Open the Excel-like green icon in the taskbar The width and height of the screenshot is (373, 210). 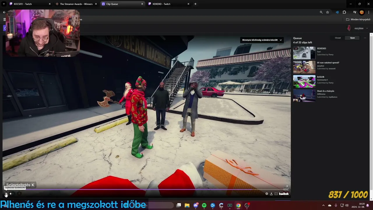click(230, 205)
